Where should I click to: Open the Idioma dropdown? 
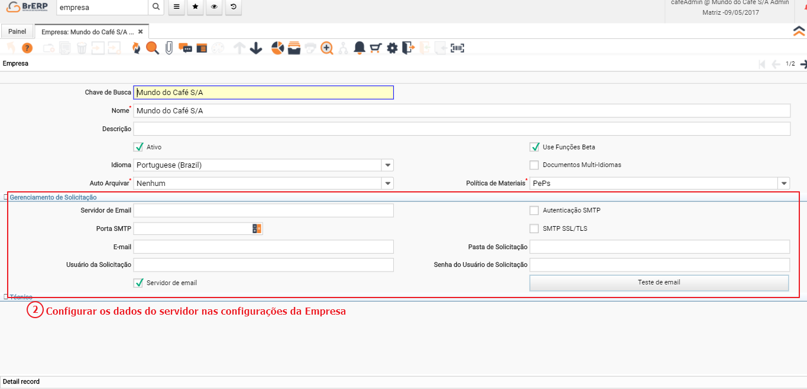click(387, 165)
